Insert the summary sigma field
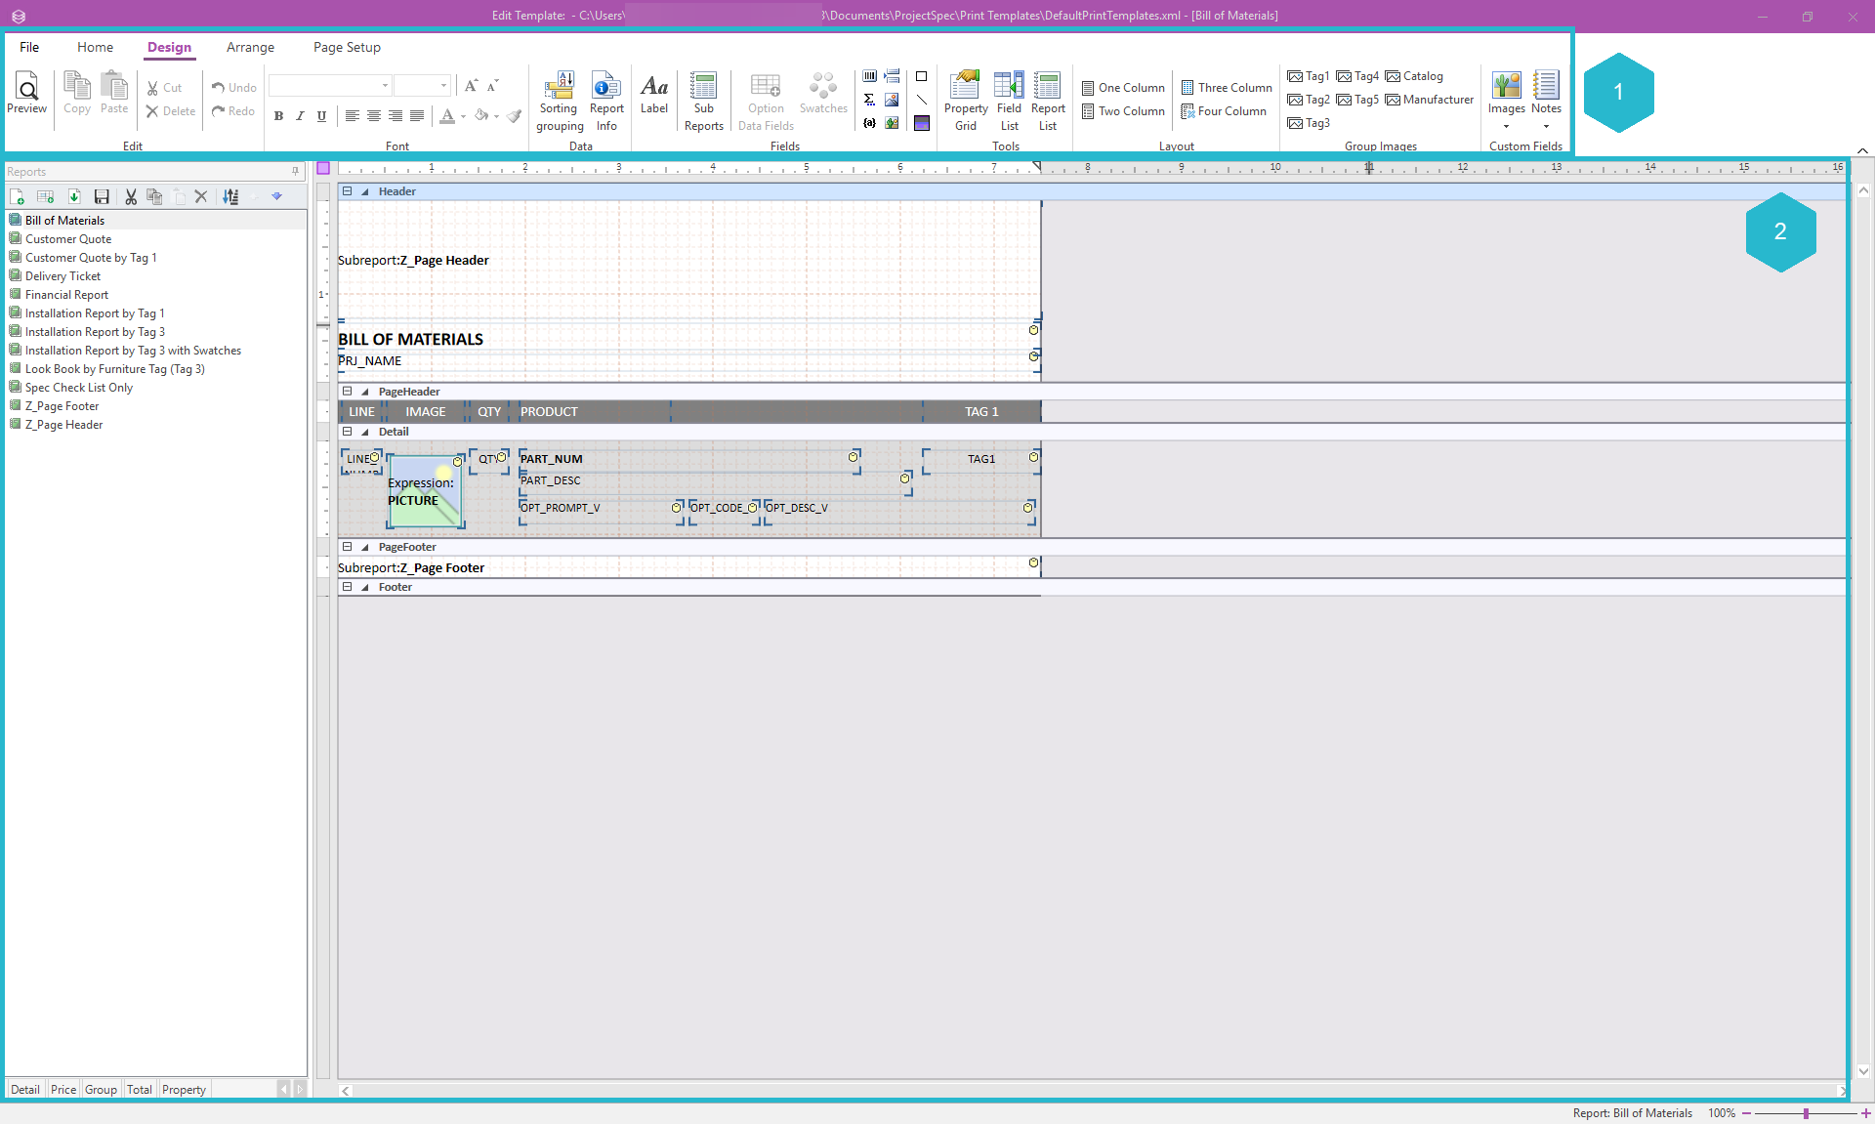 click(869, 100)
